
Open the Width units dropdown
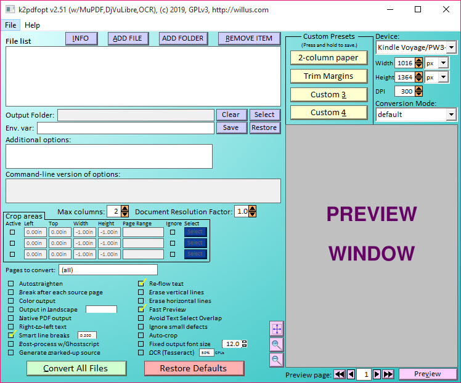(x=443, y=63)
